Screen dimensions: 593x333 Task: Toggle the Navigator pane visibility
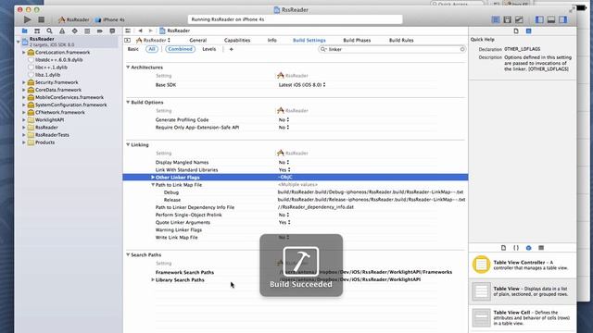(539, 19)
